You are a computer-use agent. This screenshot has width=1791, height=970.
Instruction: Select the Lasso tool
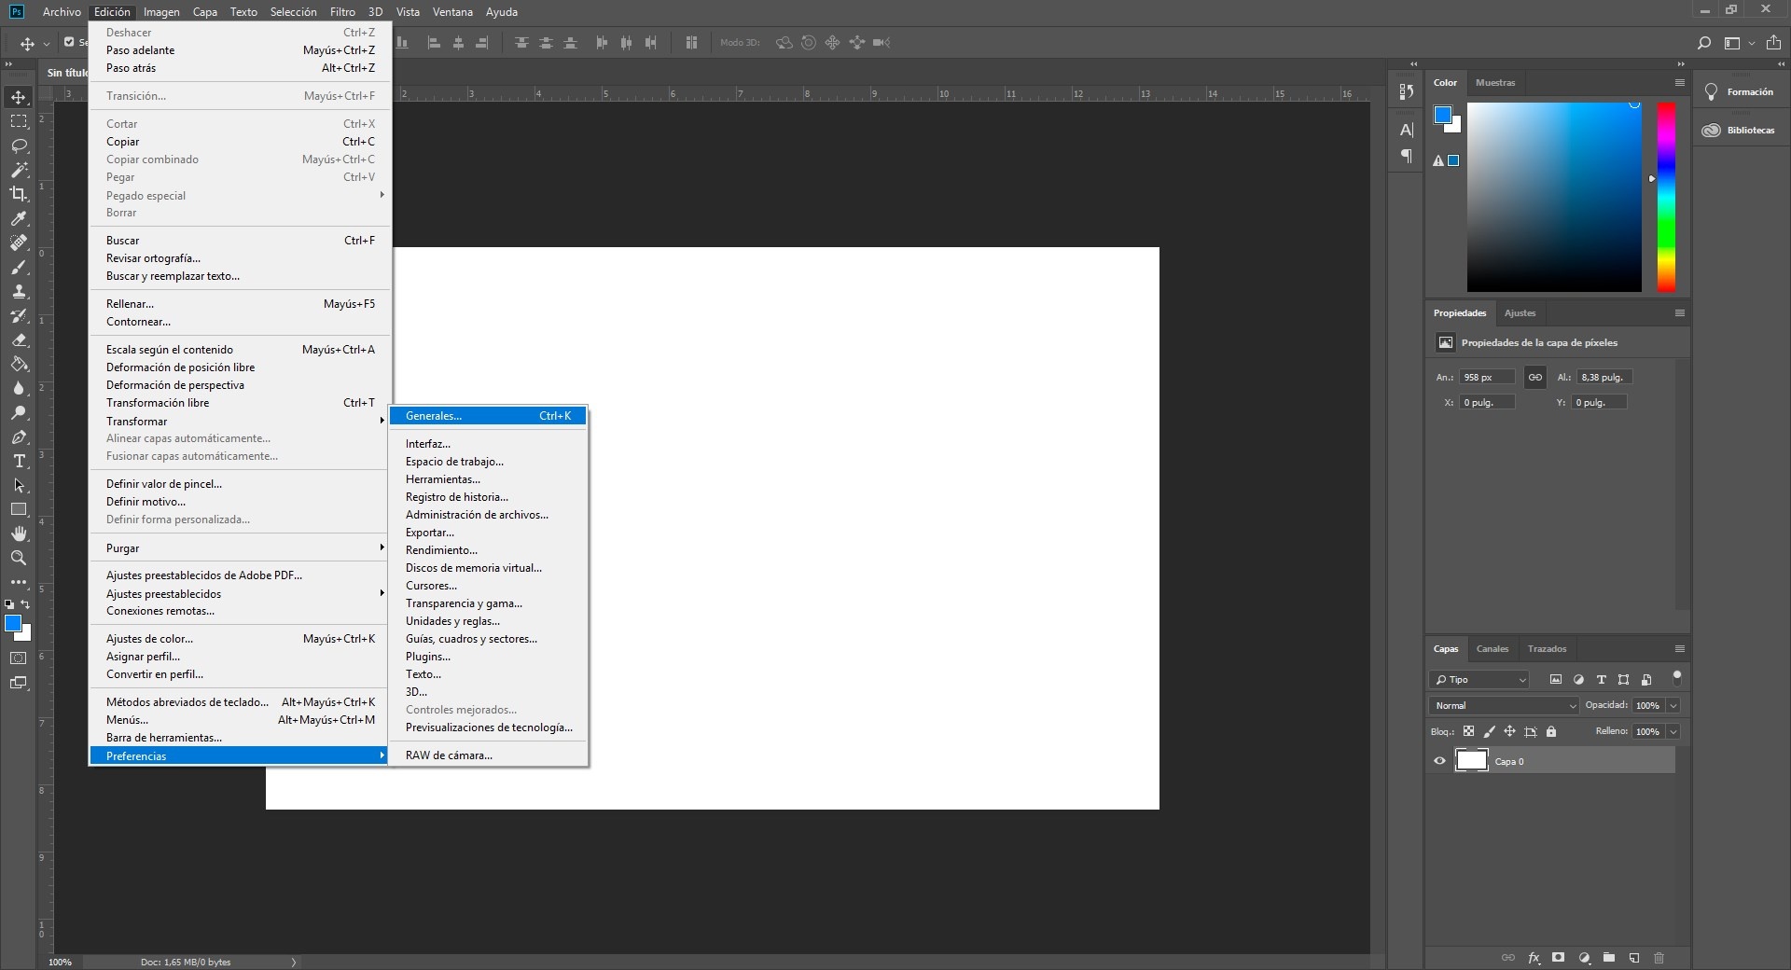19,146
